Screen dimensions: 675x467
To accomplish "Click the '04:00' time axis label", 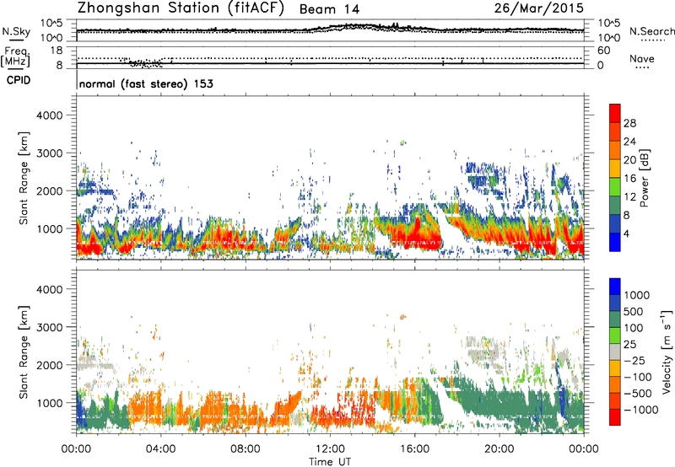I will click(x=160, y=449).
